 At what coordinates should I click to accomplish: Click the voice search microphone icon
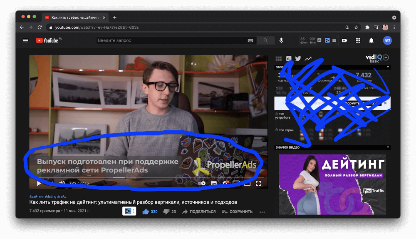(281, 40)
